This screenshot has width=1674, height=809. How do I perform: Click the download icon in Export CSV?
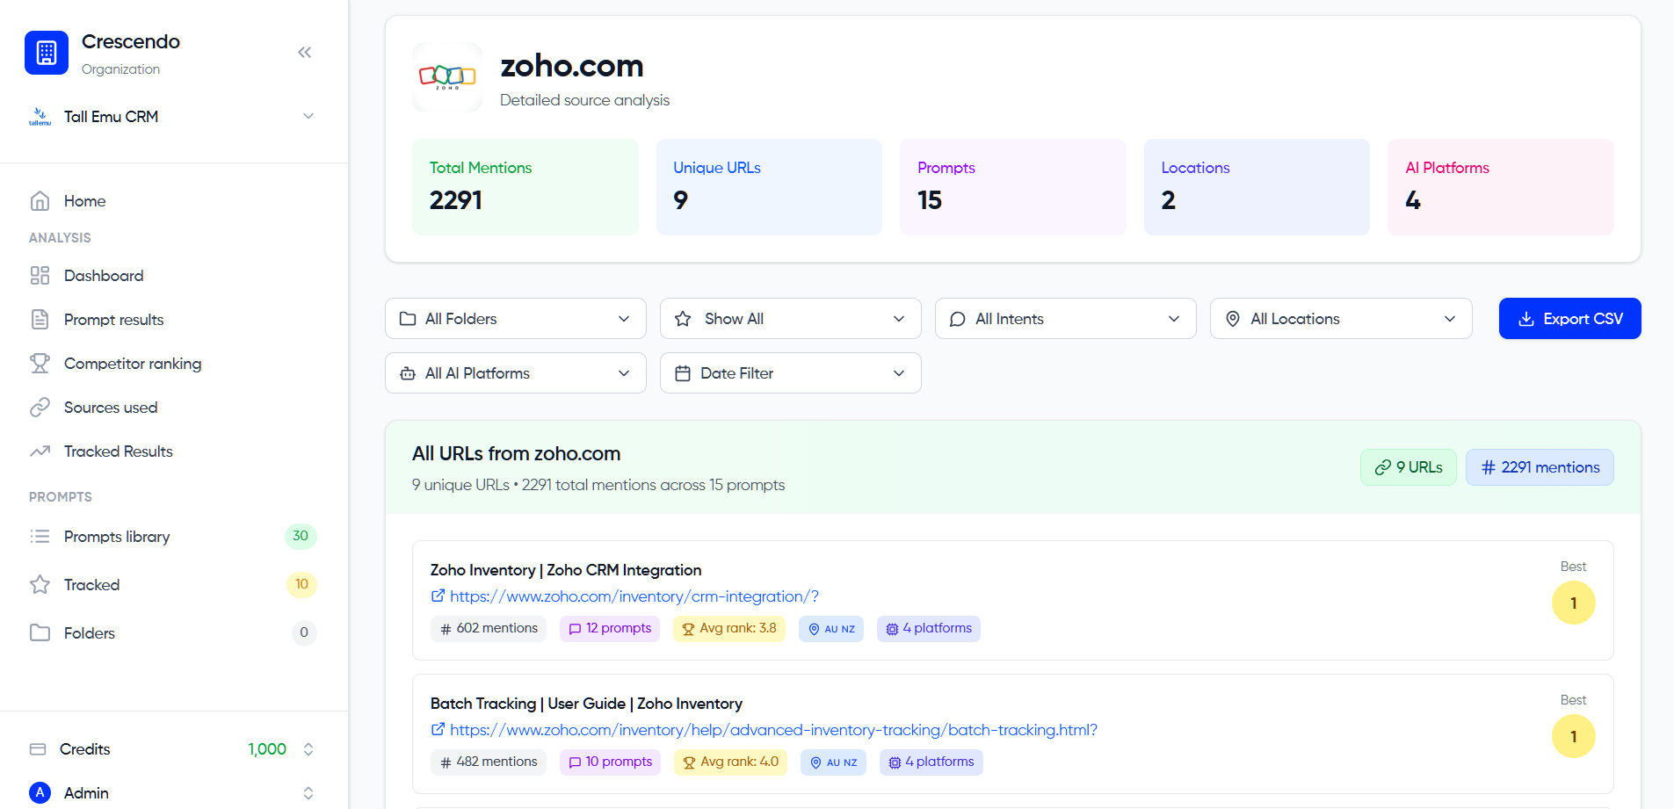point(1526,319)
